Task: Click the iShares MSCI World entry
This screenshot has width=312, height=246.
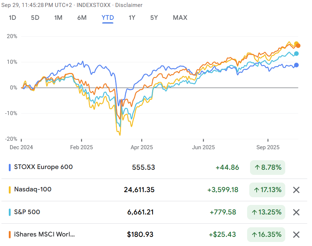Action: [44, 234]
